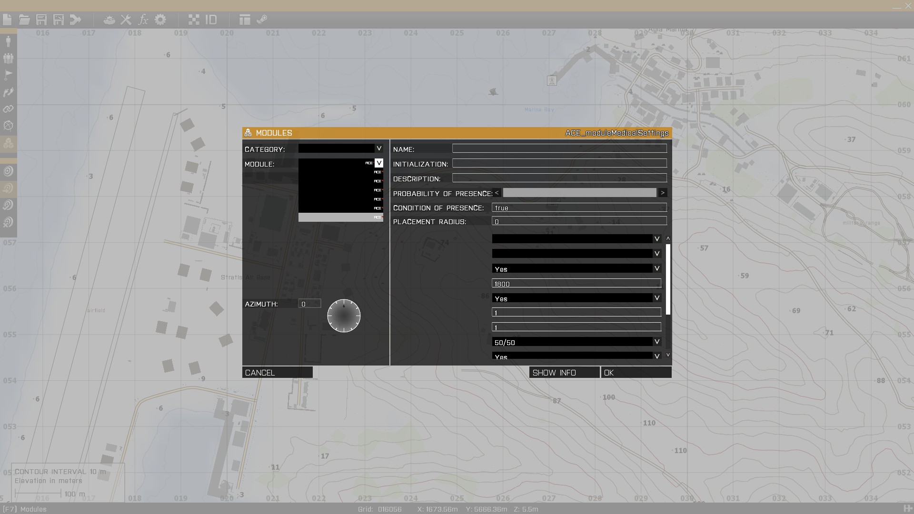
Task: Select the Groups mode icon in sidebar
Action: [x=8, y=58]
